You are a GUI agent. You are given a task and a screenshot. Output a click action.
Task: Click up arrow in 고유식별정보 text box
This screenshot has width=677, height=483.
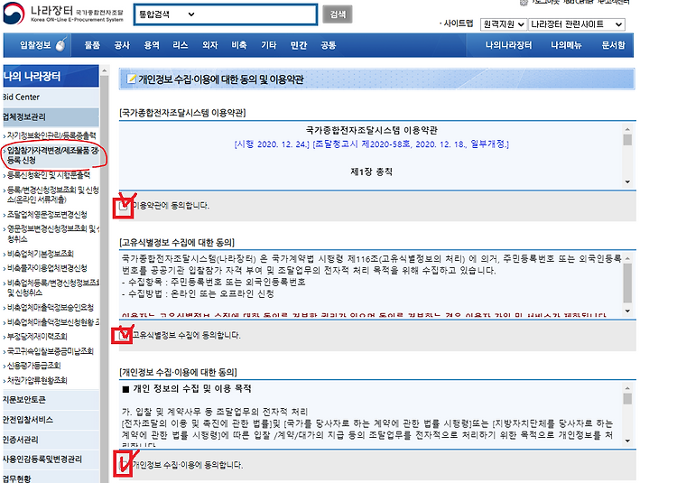[x=627, y=258]
